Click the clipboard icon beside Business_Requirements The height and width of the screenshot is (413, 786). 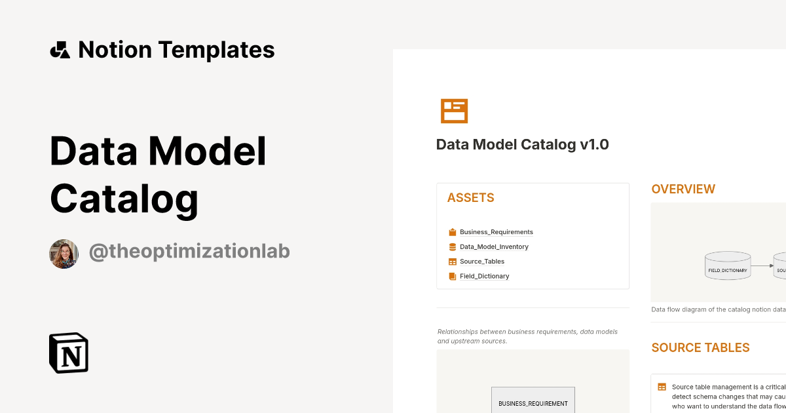(452, 231)
